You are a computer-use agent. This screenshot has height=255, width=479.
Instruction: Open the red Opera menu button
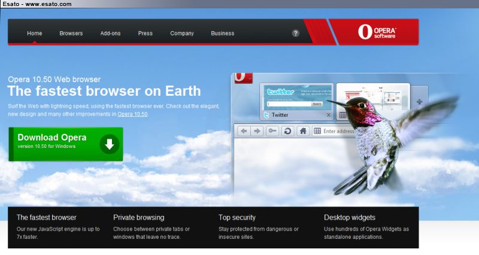coord(241,78)
